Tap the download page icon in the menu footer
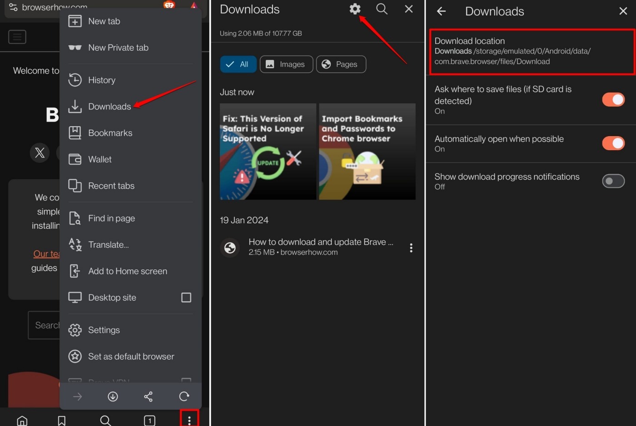This screenshot has height=426, width=636. tap(113, 397)
